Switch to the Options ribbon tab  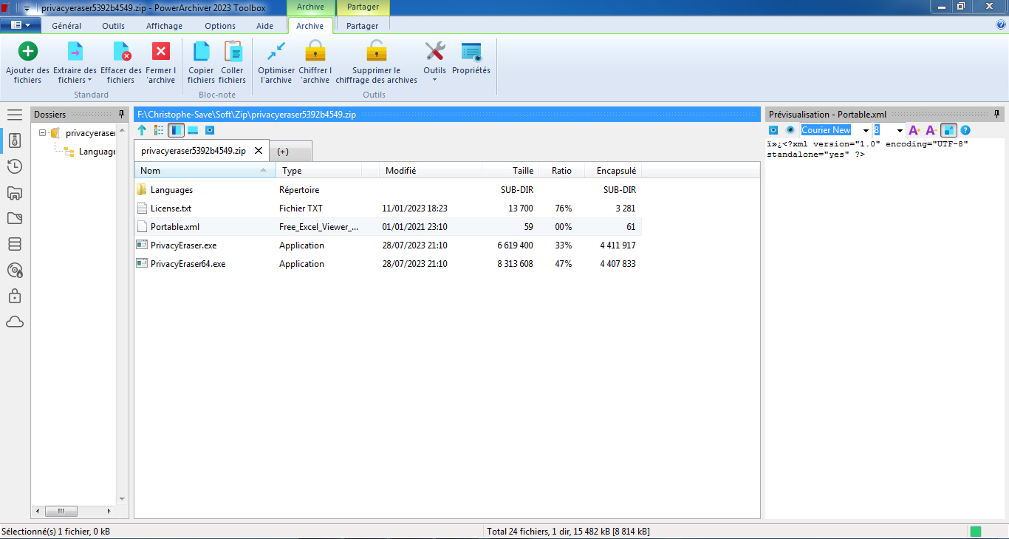coord(220,26)
